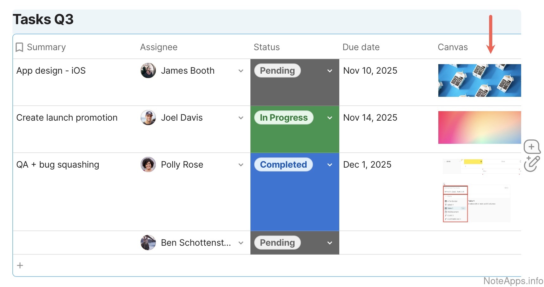Click the bookmark icon beside Summary
The image size is (544, 287).
[19, 47]
